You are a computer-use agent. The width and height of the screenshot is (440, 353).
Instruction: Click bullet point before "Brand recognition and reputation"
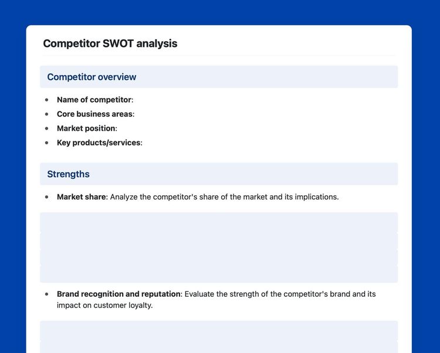pos(47,294)
